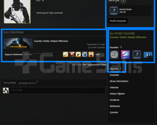The width and height of the screenshot is (157, 125).
Task: Click the Hizmet Süresi 350 XP text
Action: (x=125, y=11)
